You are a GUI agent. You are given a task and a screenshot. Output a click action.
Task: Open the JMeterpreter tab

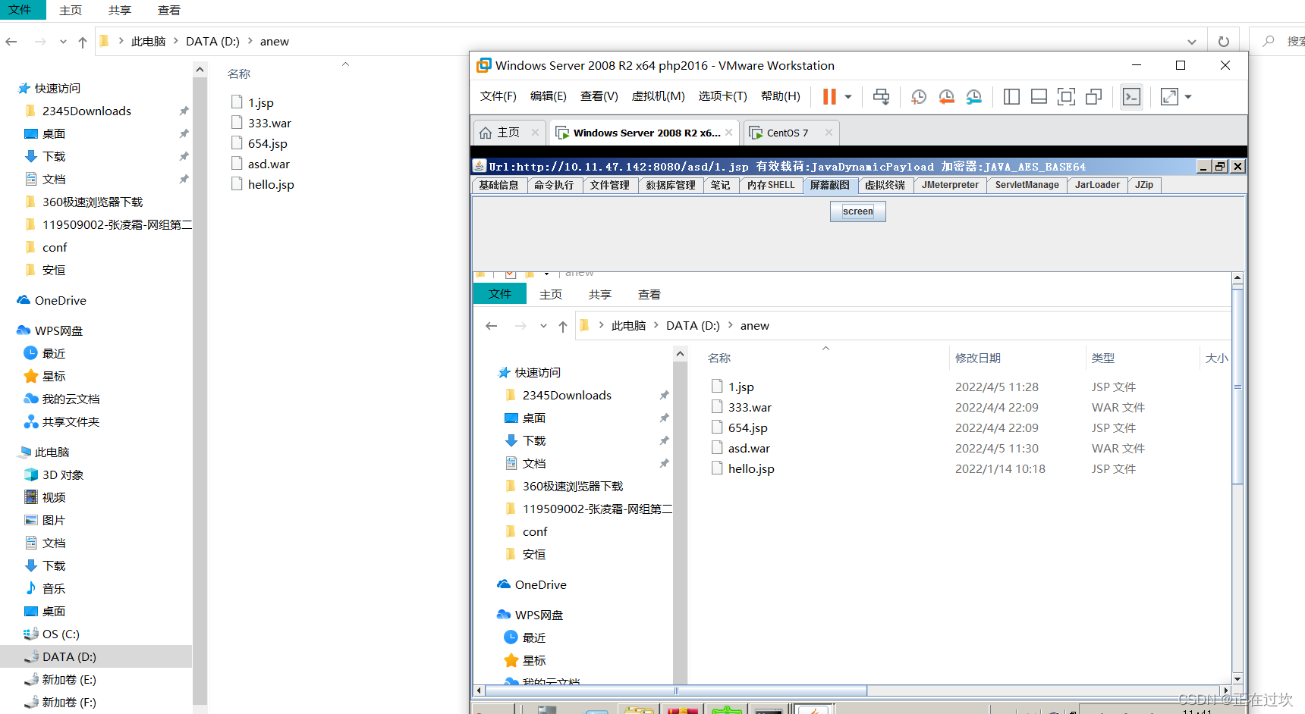click(950, 185)
